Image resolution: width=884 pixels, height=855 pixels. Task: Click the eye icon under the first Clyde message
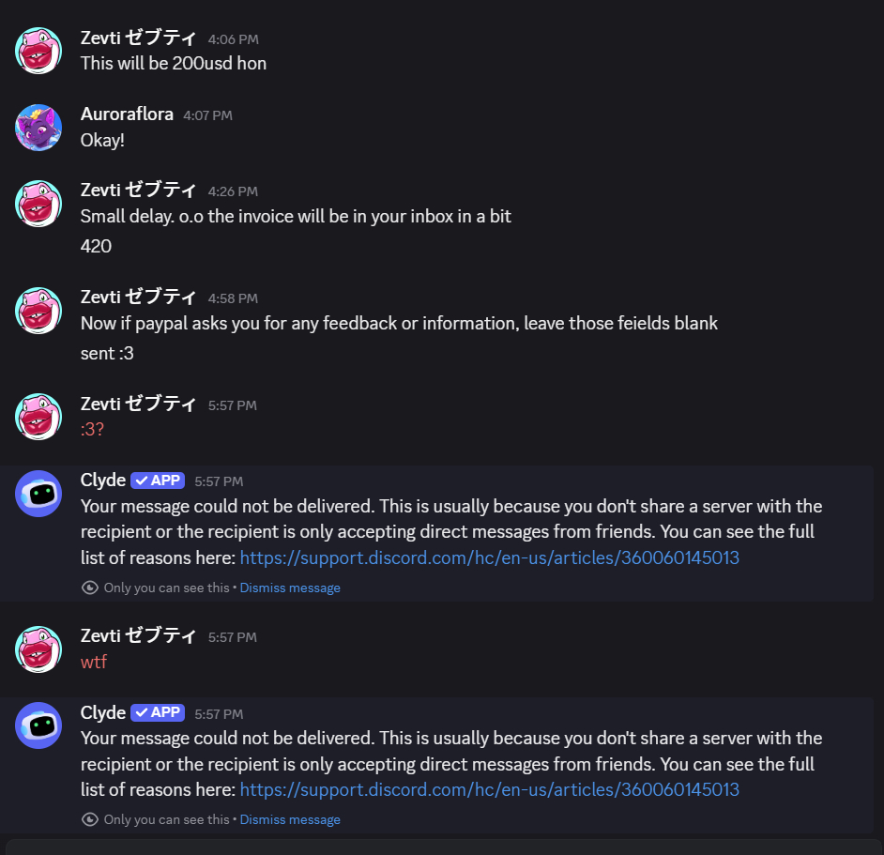point(90,588)
